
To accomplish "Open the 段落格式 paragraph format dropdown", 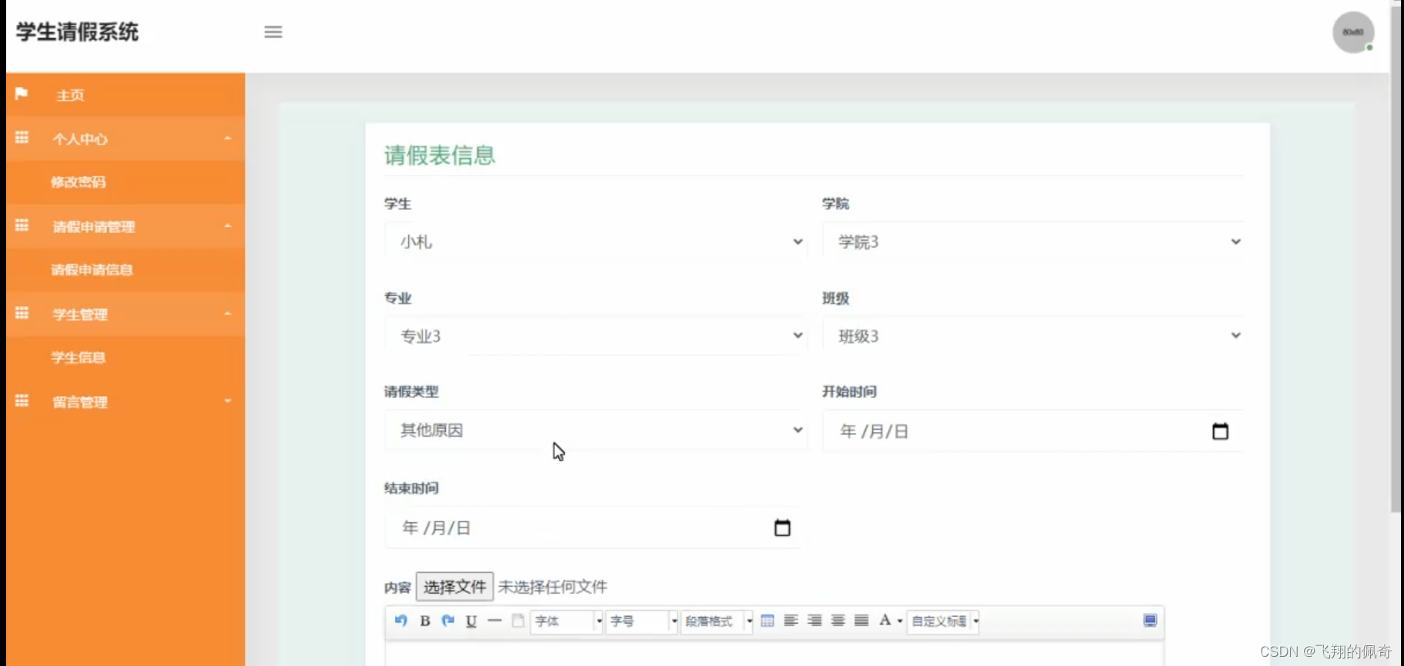I will (x=717, y=621).
